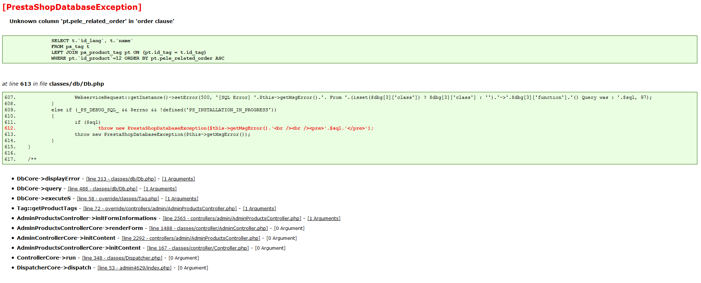Click the ControllerCore->run trace entry name
701x283 pixels.
pyautogui.click(x=47, y=258)
